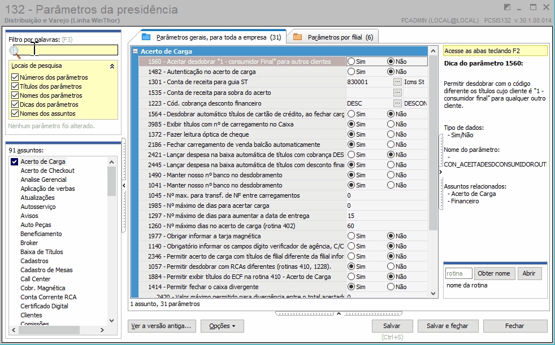Select Broker subject
The image size is (555, 345).
tap(29, 243)
